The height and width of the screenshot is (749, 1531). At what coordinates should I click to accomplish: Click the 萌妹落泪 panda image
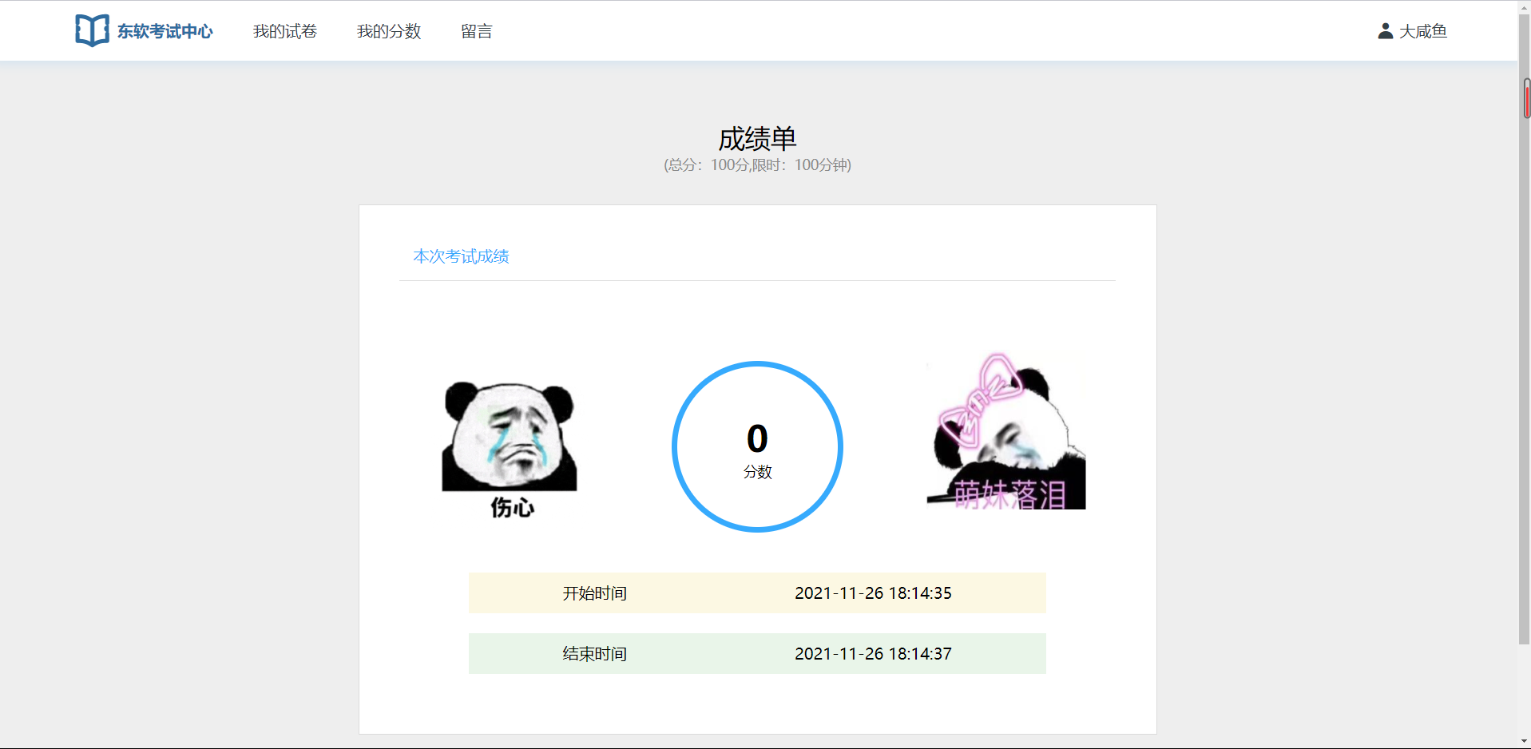[1006, 431]
